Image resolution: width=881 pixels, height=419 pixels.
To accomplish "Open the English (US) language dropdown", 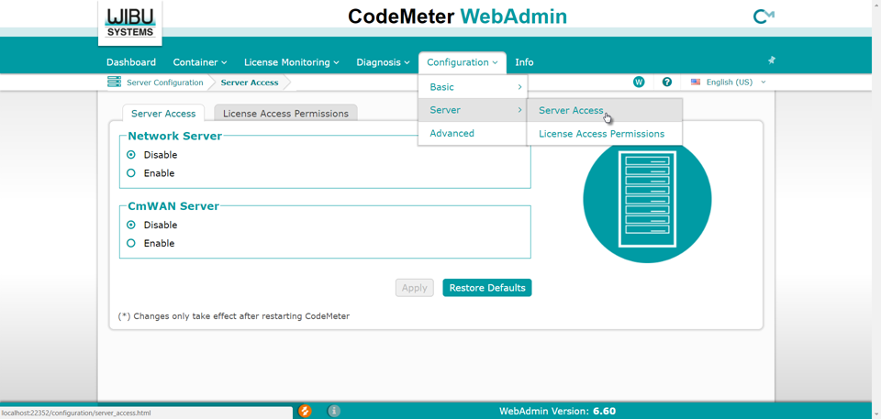I will pos(729,83).
